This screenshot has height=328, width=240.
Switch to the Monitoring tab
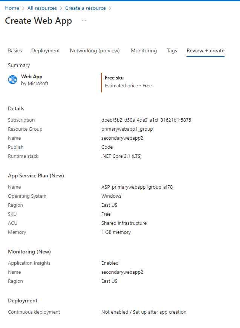144,50
